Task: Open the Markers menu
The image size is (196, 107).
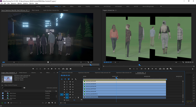Action: pyautogui.click(x=20, y=3)
